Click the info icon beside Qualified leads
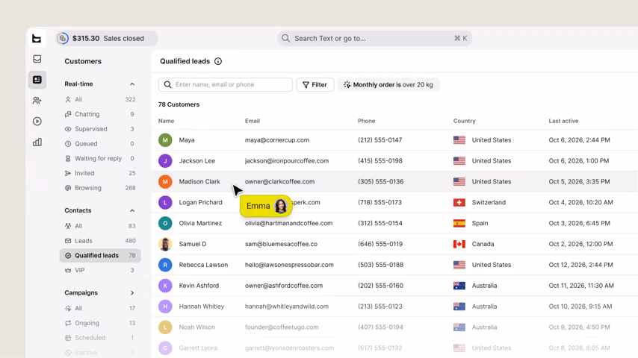 tap(218, 61)
